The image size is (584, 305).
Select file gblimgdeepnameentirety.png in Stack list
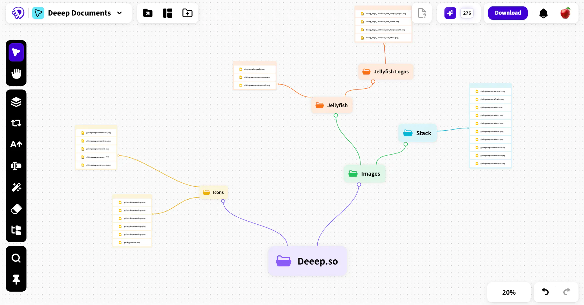coord(490,91)
